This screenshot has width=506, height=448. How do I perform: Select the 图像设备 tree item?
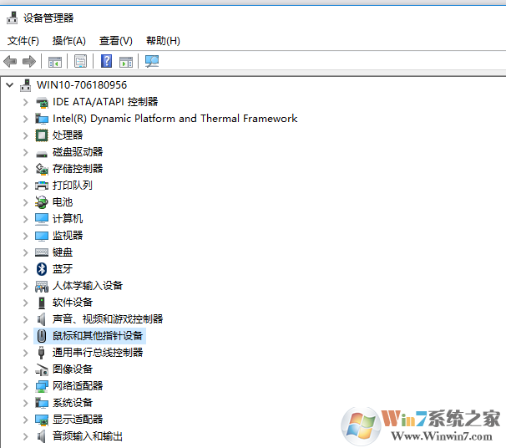point(73,369)
